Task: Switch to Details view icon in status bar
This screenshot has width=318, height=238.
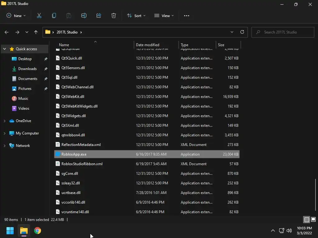Action: (x=307, y=219)
